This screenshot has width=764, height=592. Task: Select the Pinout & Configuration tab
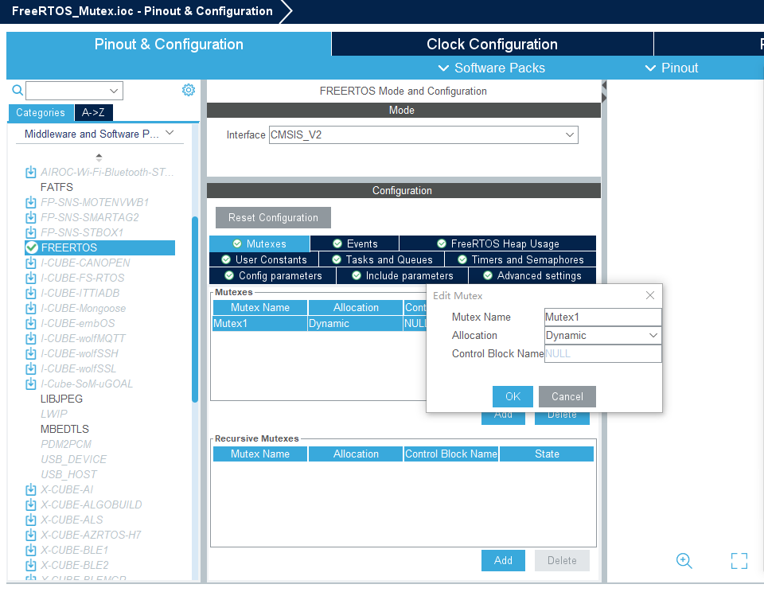pos(169,45)
